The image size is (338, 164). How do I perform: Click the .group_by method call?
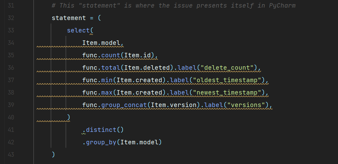[99, 143]
